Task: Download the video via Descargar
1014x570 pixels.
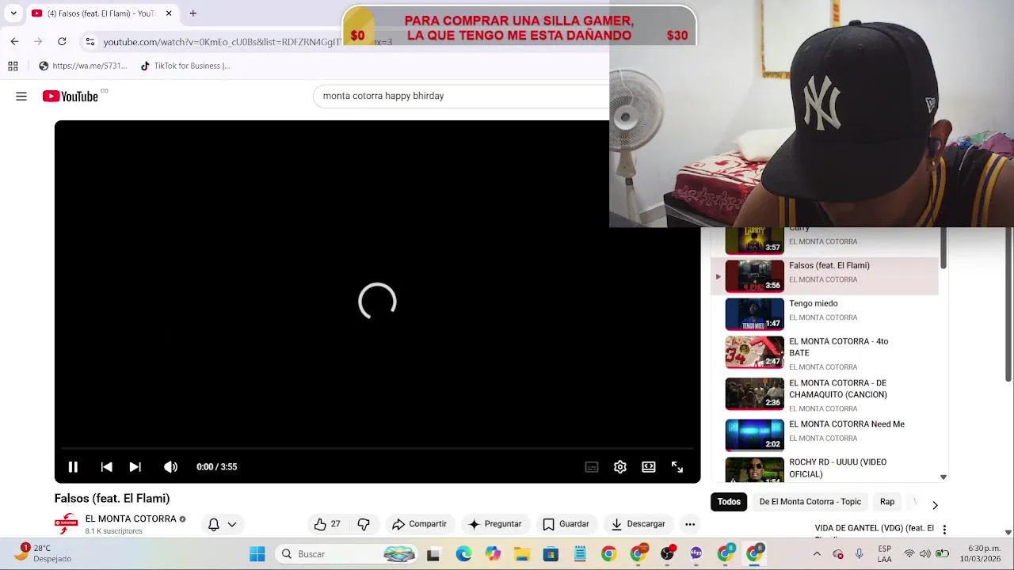Action: [x=638, y=524]
